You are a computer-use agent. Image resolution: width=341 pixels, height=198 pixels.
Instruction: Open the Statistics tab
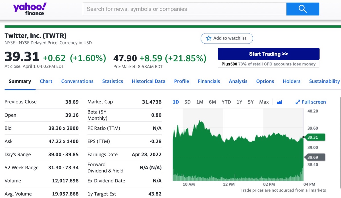point(113,81)
